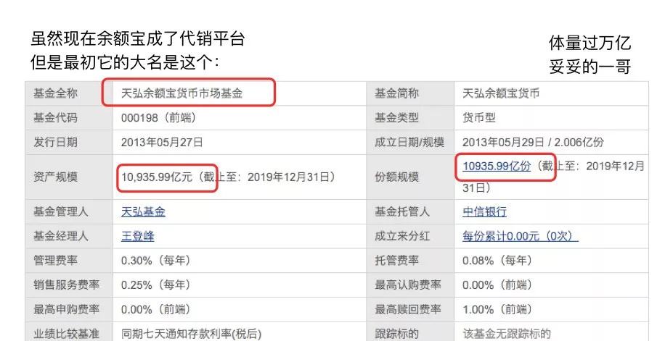Select the fund code 000198（前端）
This screenshot has height=341, width=665.
[159, 117]
